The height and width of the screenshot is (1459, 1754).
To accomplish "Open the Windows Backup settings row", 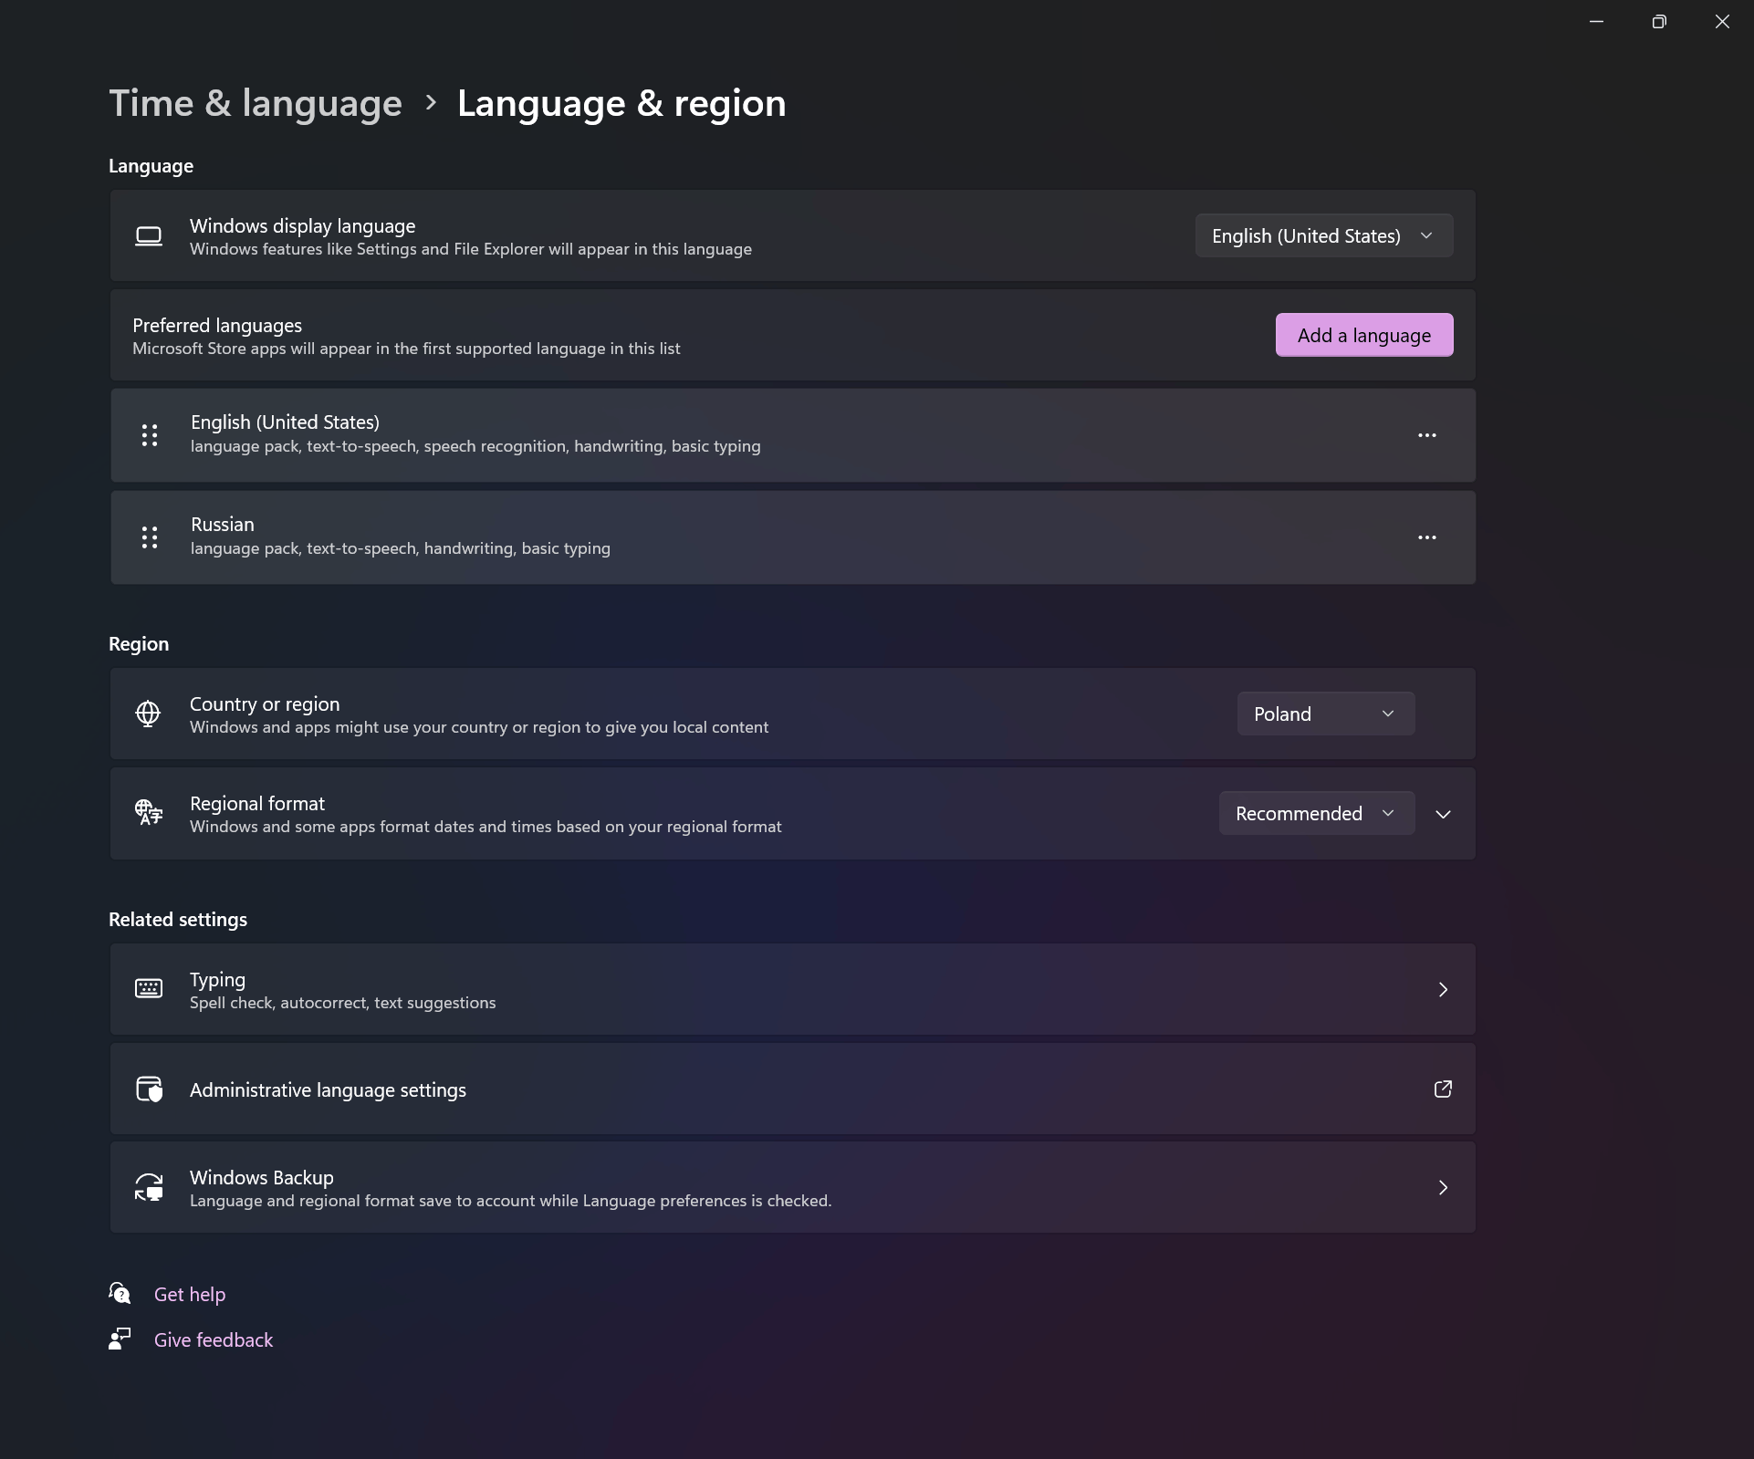I will (792, 1187).
